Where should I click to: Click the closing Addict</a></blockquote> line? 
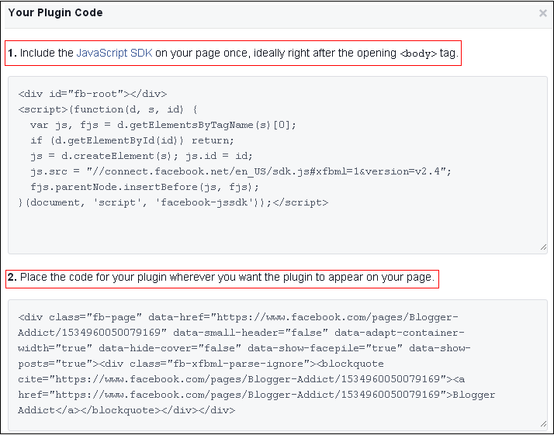[126, 410]
